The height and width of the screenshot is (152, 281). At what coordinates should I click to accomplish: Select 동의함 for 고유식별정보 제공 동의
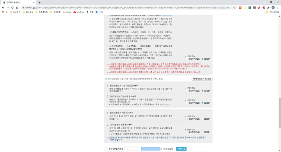pyautogui.click(x=203, y=132)
